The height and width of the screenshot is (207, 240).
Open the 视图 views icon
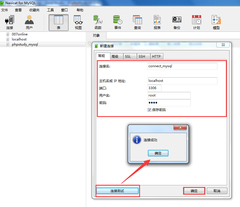[x=78, y=22]
